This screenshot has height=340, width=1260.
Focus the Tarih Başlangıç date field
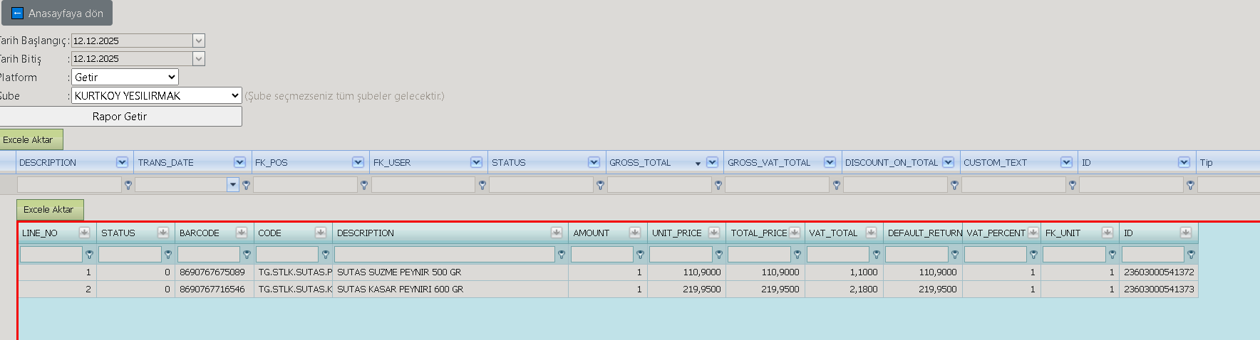click(132, 41)
